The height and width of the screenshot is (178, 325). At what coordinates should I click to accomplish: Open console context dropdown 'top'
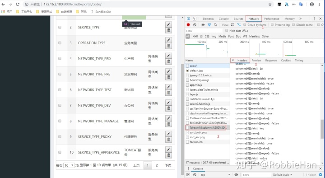(x=215, y=175)
